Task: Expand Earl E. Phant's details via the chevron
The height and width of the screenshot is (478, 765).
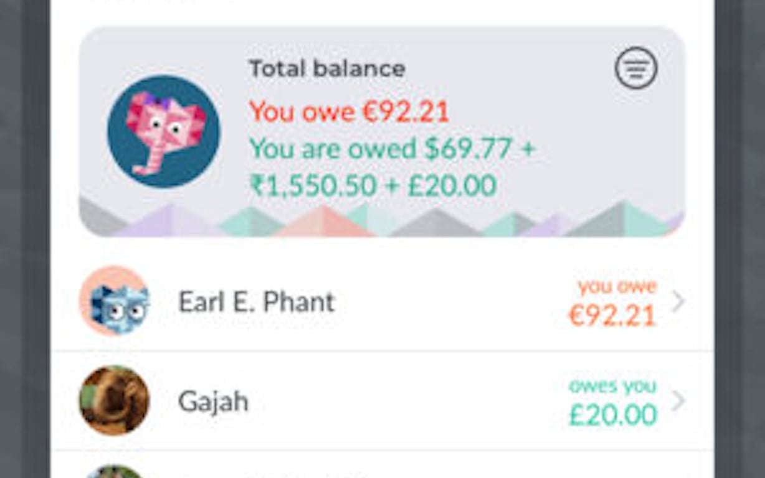Action: [x=678, y=302]
